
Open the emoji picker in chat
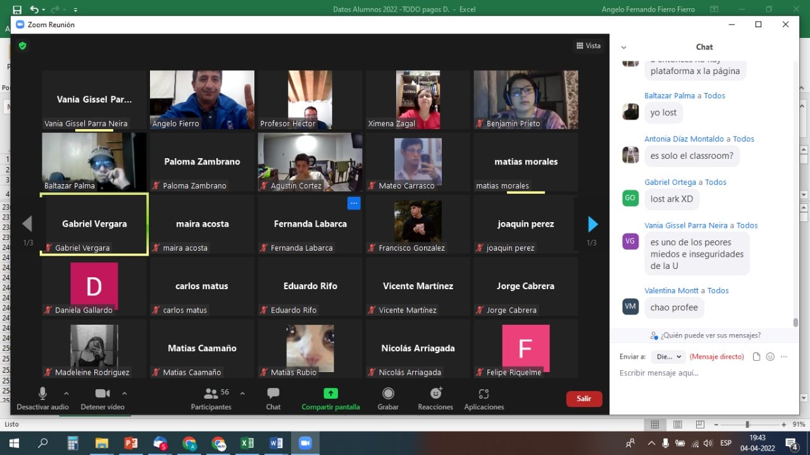pyautogui.click(x=770, y=357)
